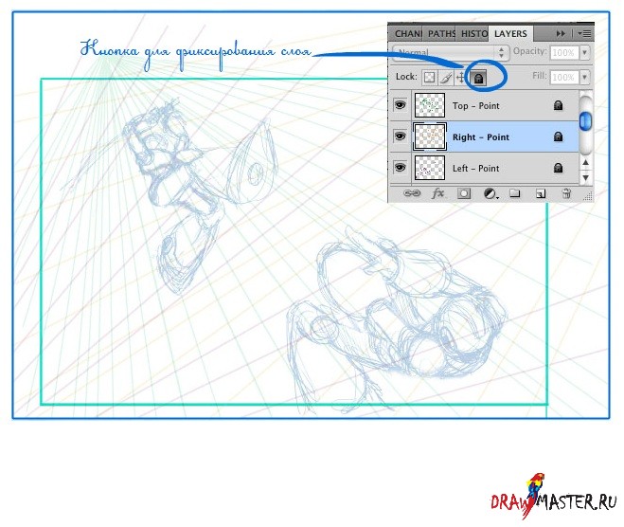The height and width of the screenshot is (527, 624).
Task: Click the Fill value field
Action: pyautogui.click(x=564, y=77)
